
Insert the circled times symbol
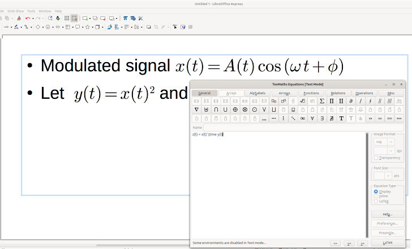click(245, 110)
